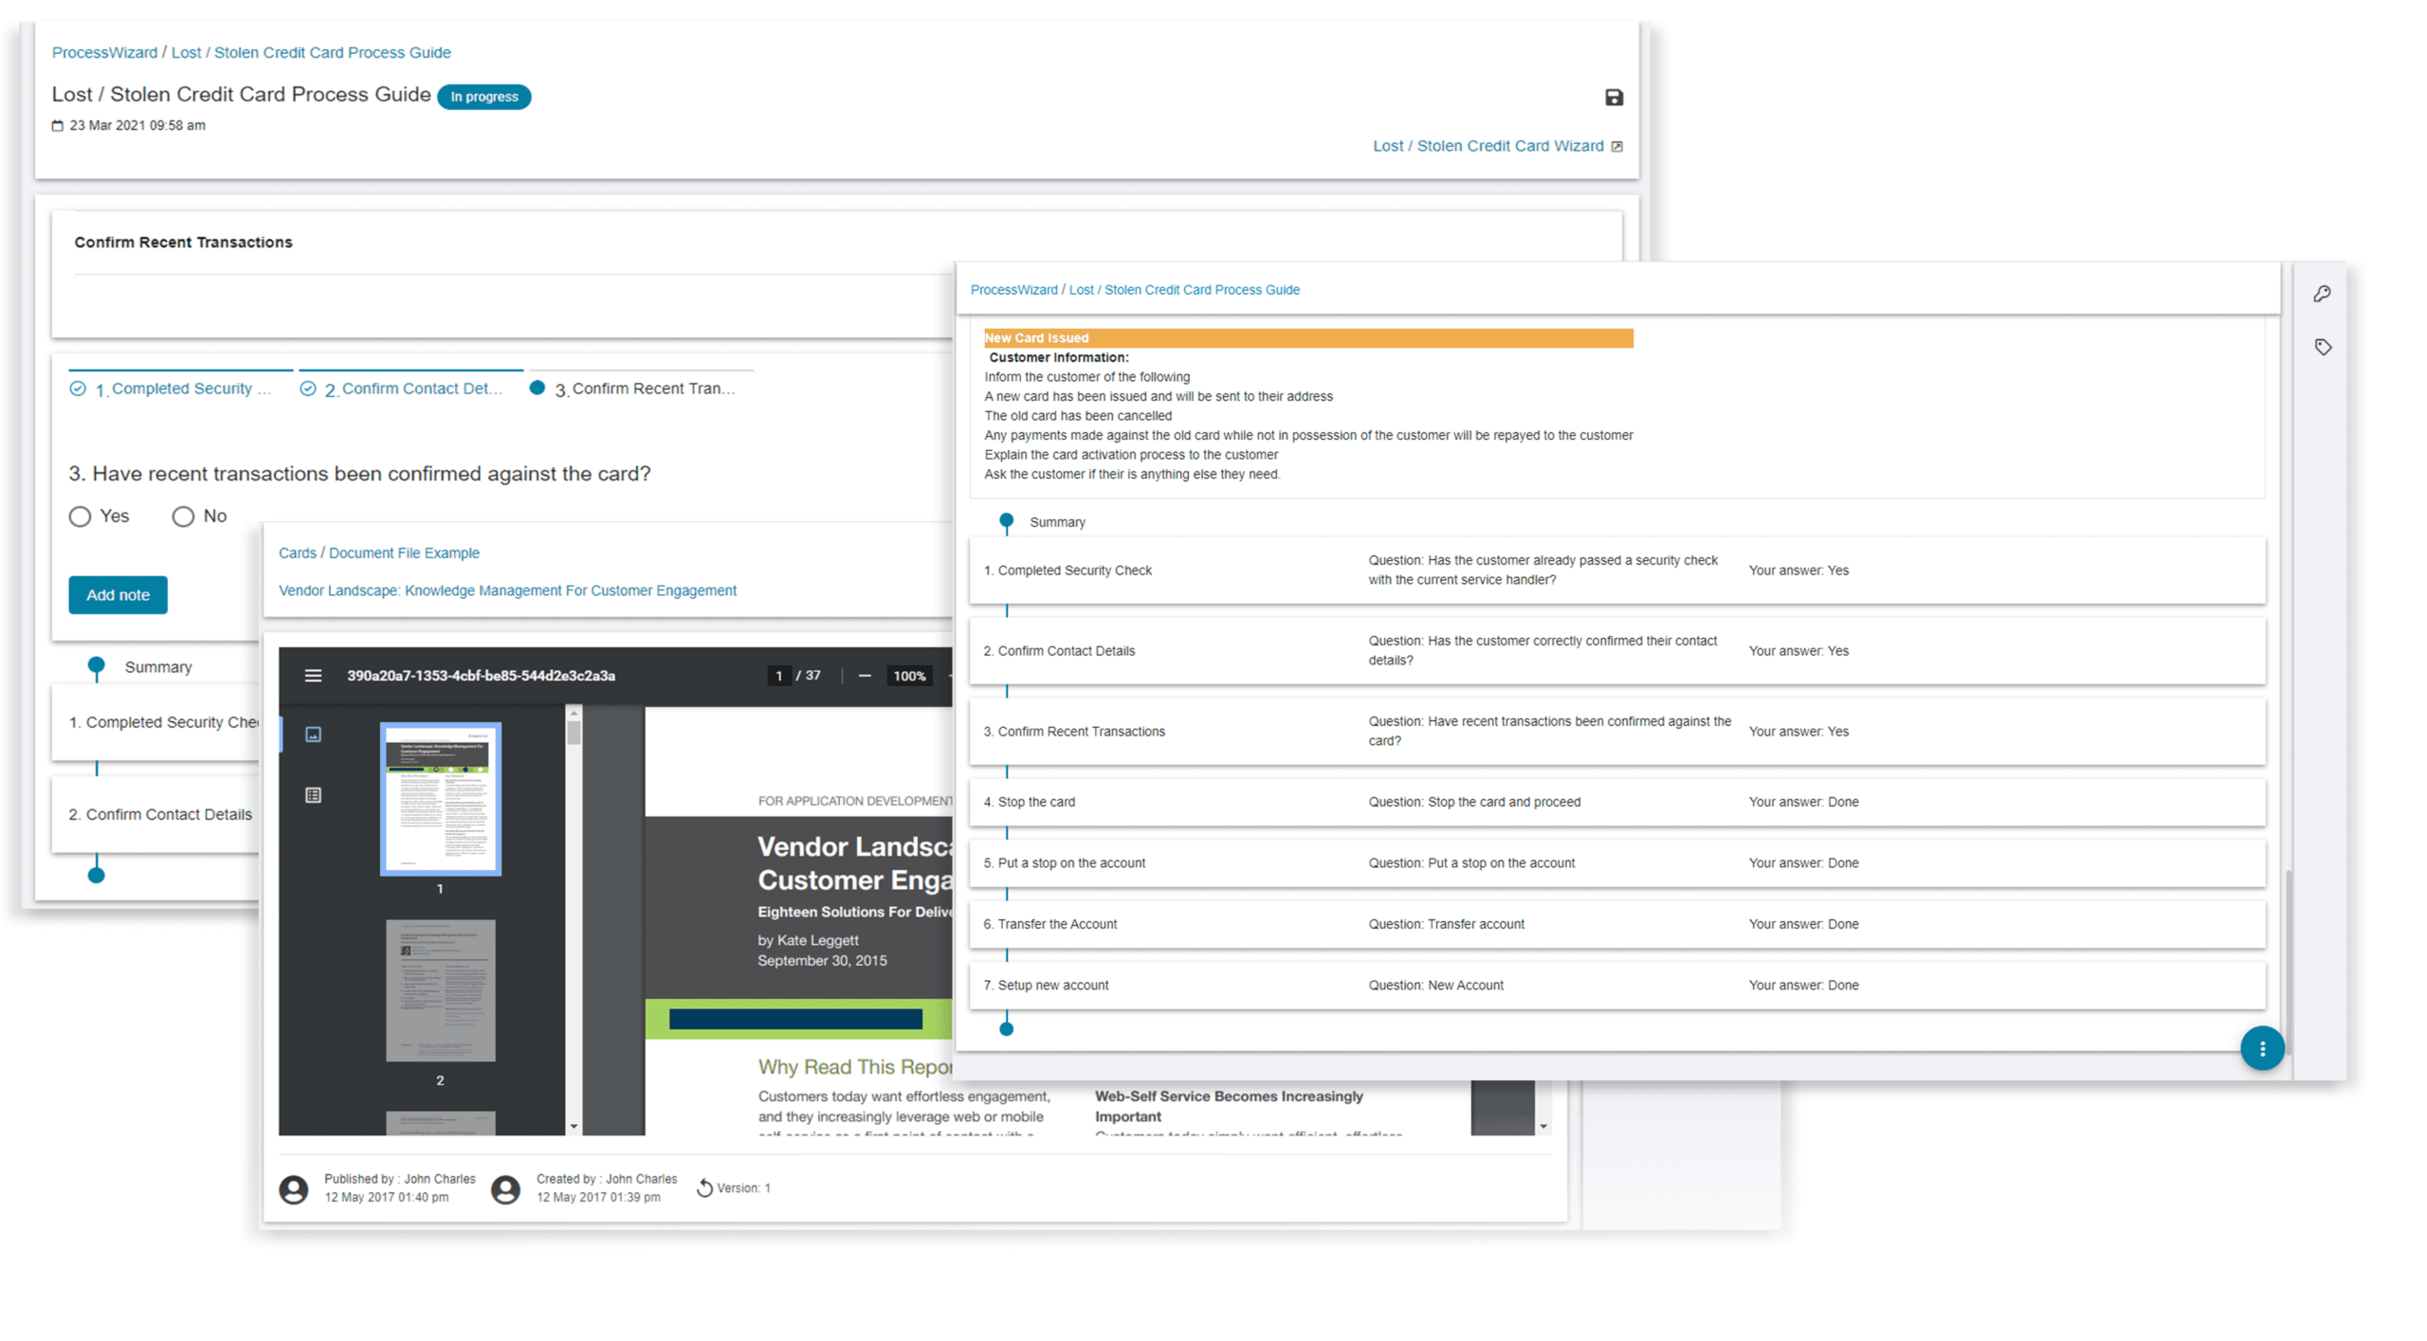
Task: Select summary row 6. Transfer the Account
Action: [x=1617, y=924]
